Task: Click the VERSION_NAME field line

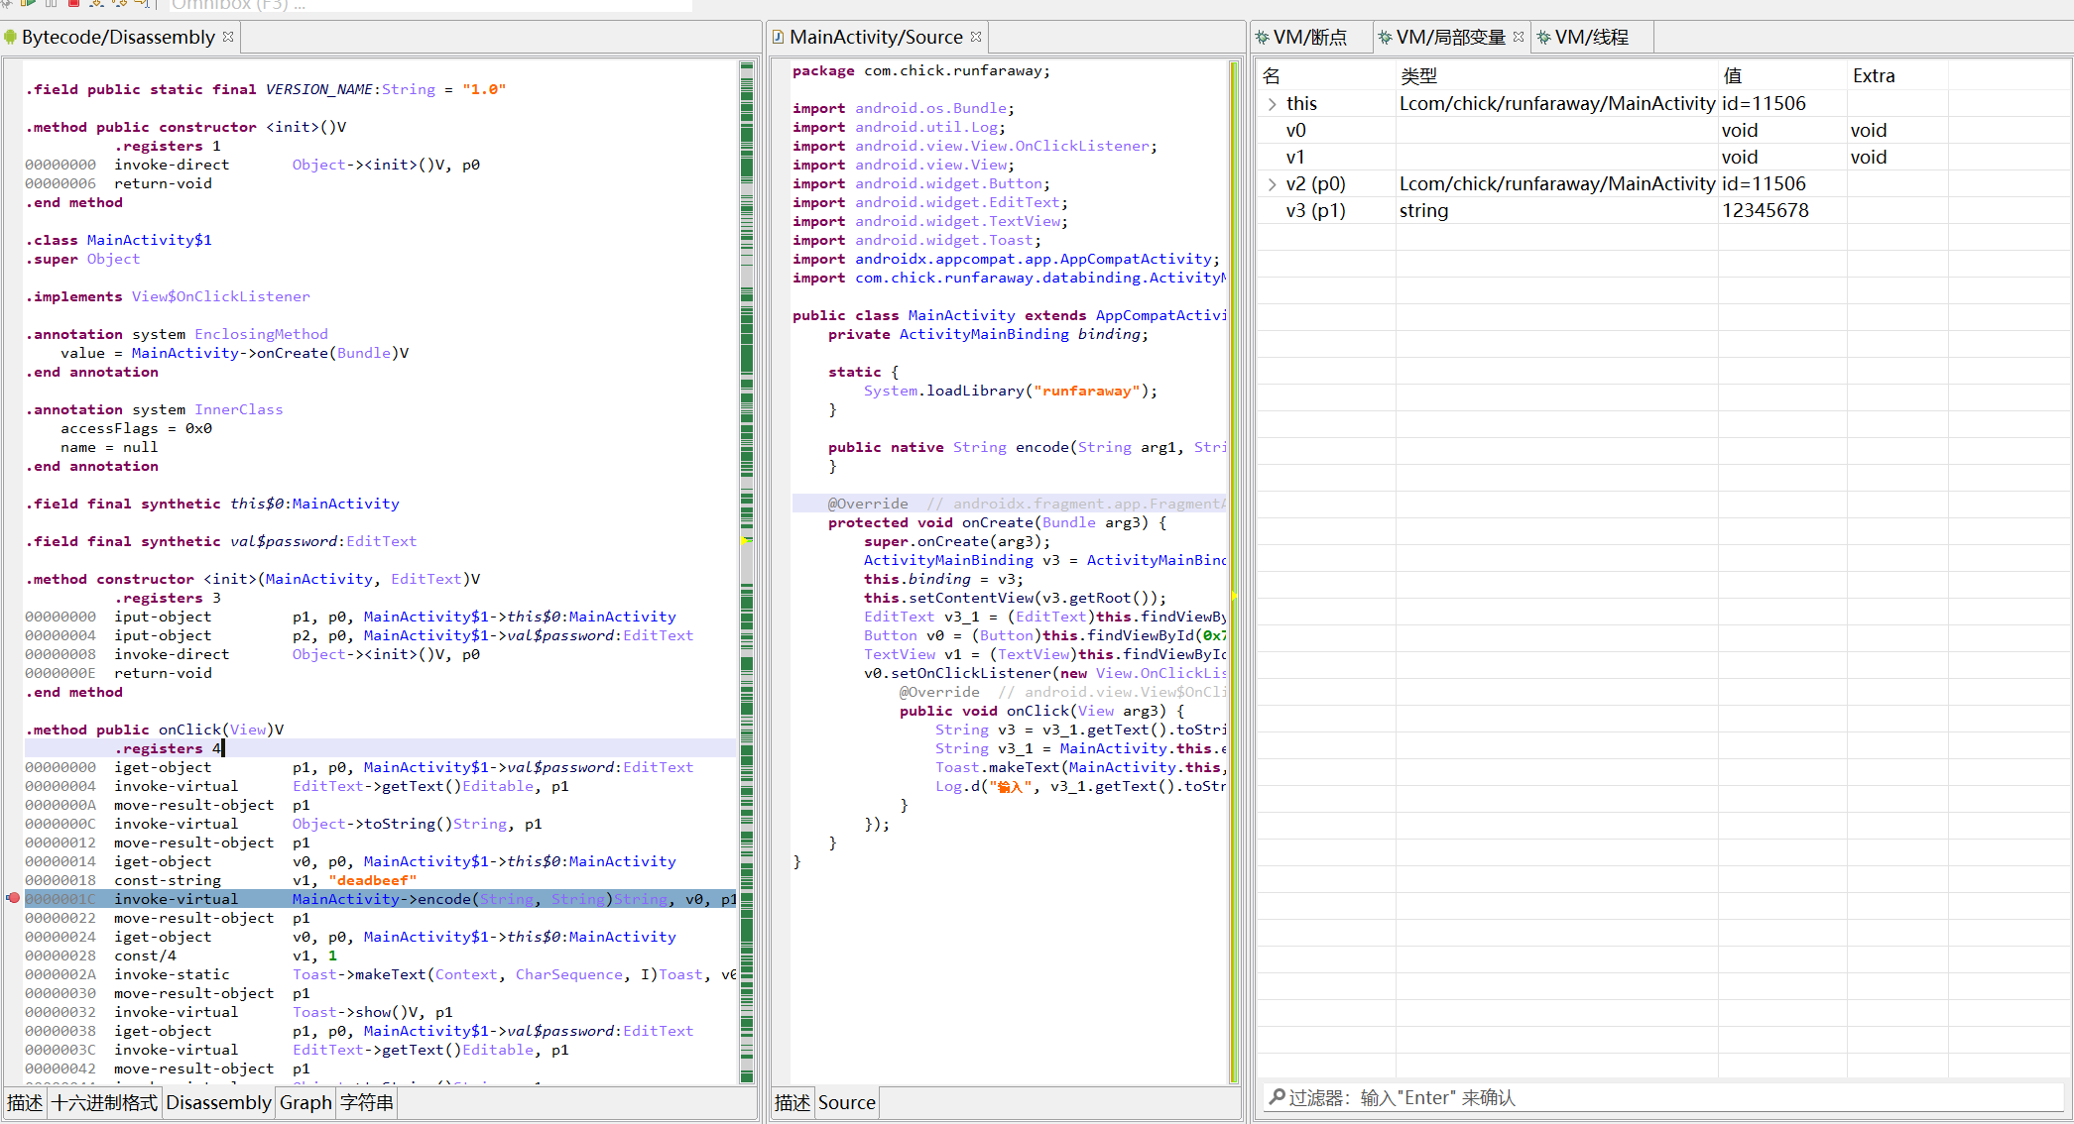Action: pyautogui.click(x=266, y=89)
